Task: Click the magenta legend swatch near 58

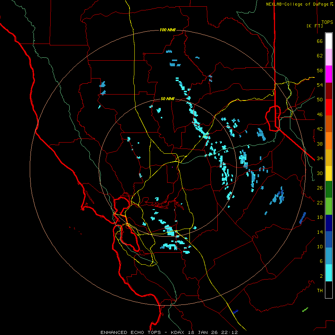Action: click(329, 74)
